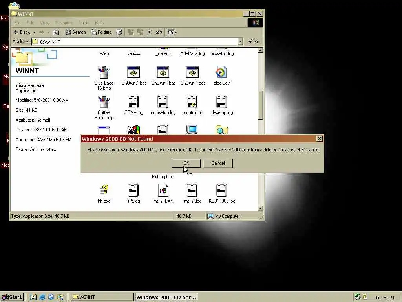
Task: Select the _default item label
Action: [163, 53]
